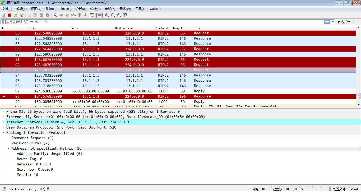The width and height of the screenshot is (361, 192).
Task: Select packet 98 RIPv2 Response row
Action: click(178, 96)
